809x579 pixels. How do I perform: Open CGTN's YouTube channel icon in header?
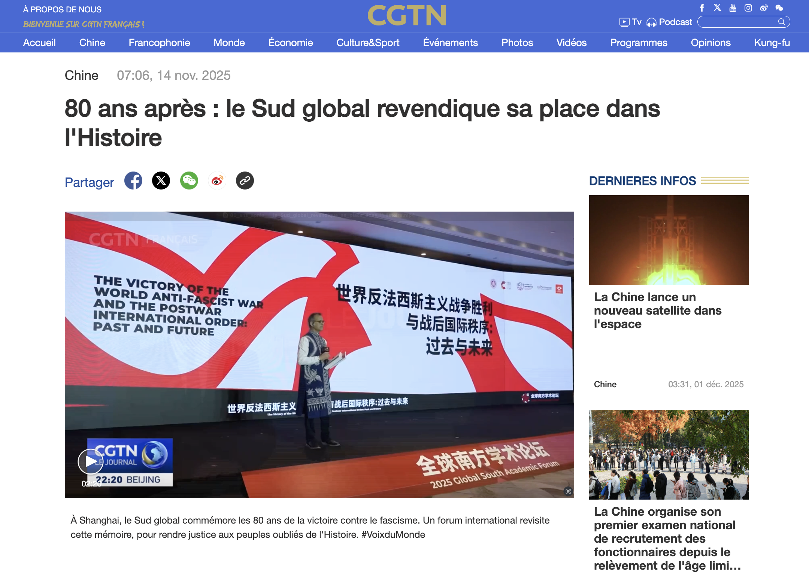coord(732,7)
